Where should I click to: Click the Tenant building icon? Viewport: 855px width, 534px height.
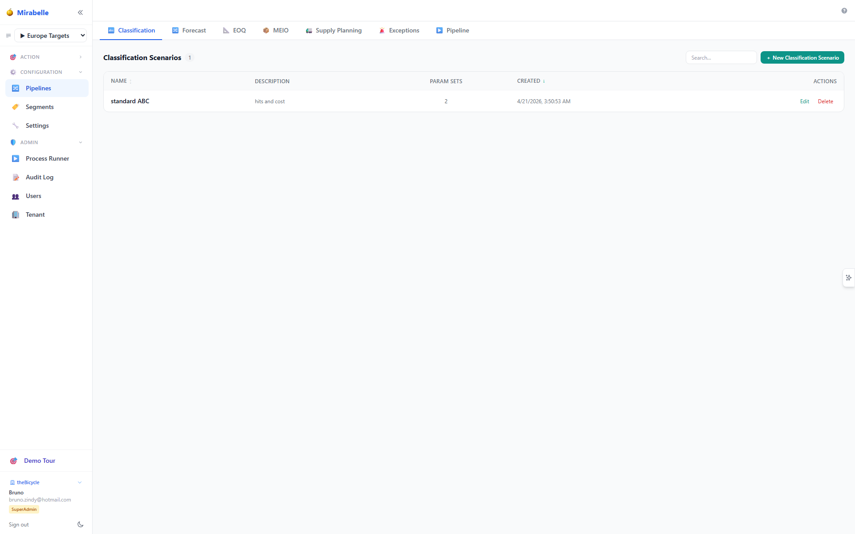(x=16, y=214)
